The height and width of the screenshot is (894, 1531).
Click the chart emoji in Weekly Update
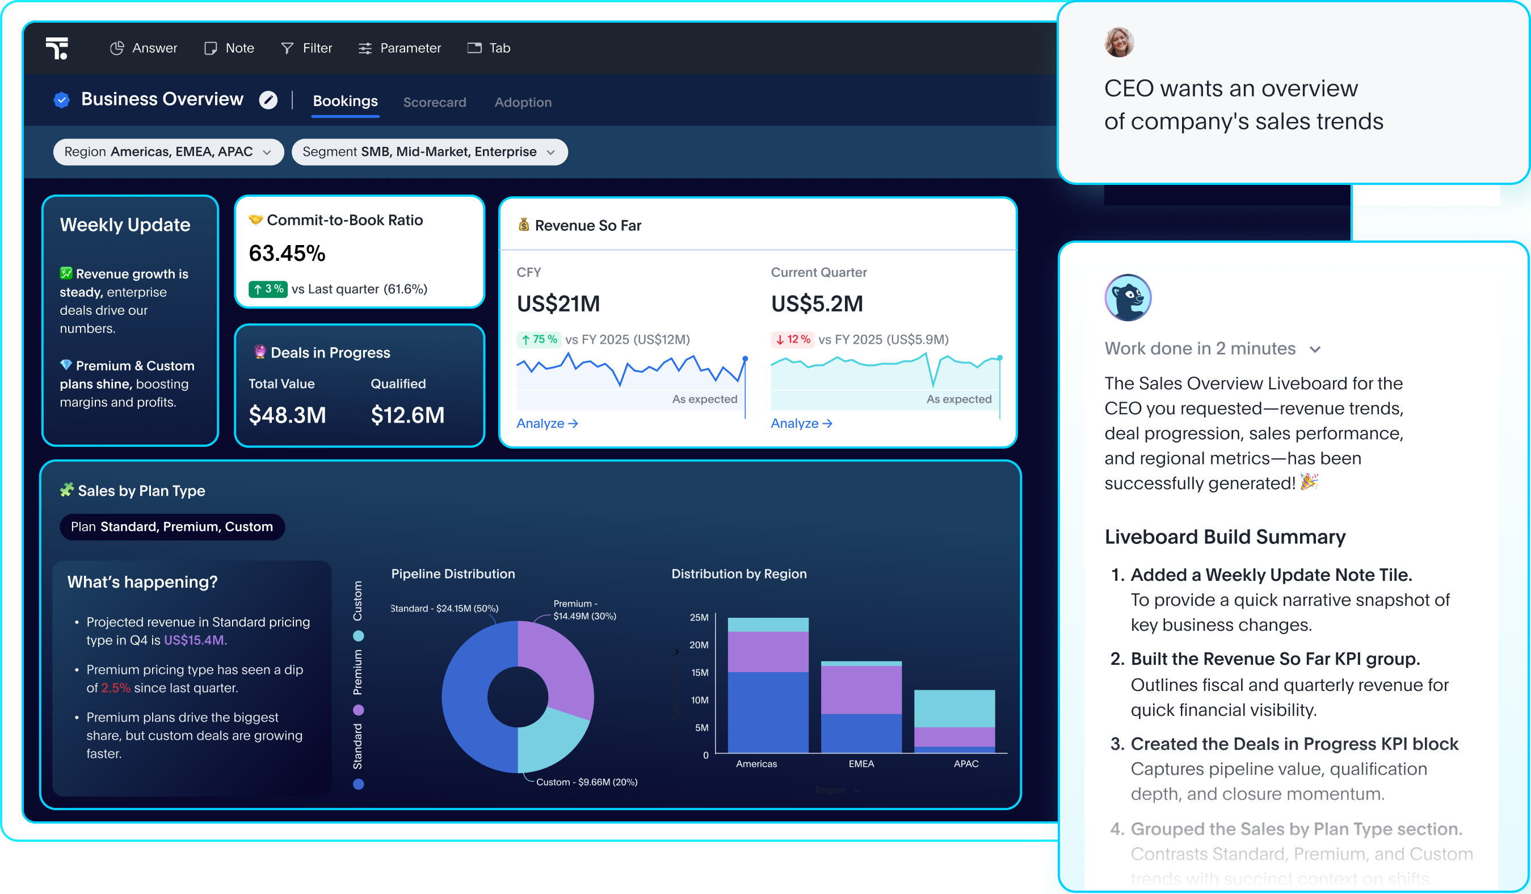[66, 273]
